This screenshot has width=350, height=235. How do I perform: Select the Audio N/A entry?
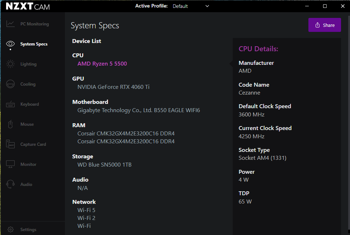pos(82,188)
